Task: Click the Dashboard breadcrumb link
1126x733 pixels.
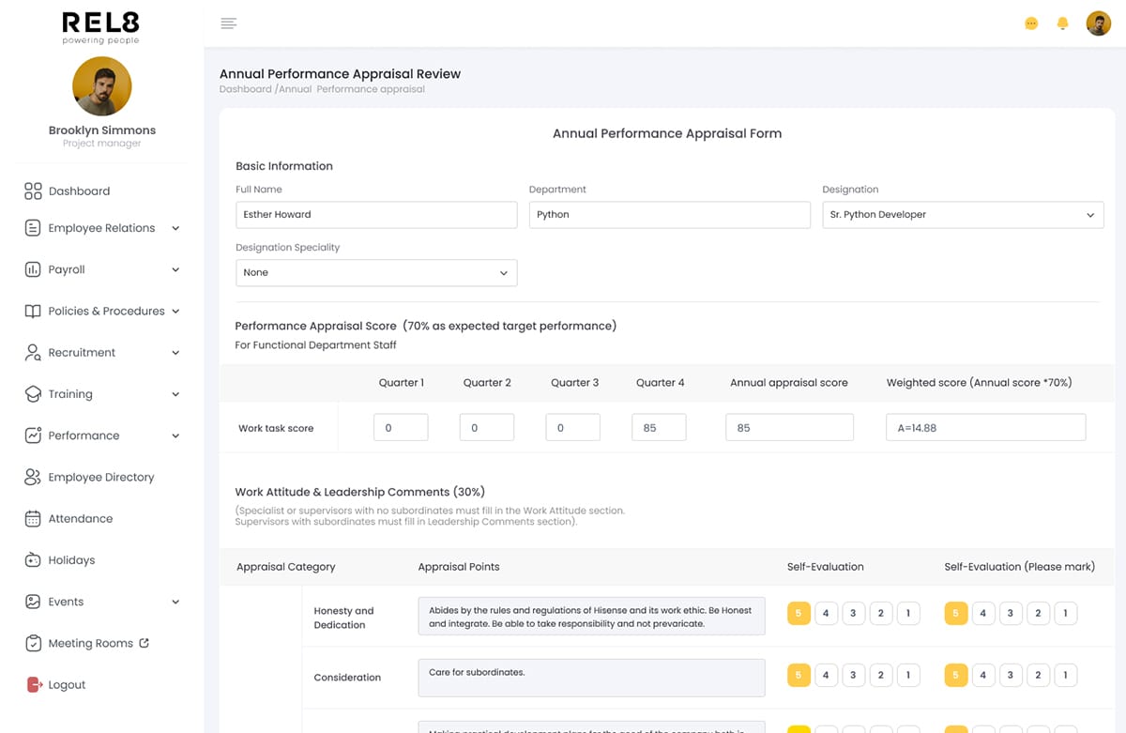Action: point(245,90)
